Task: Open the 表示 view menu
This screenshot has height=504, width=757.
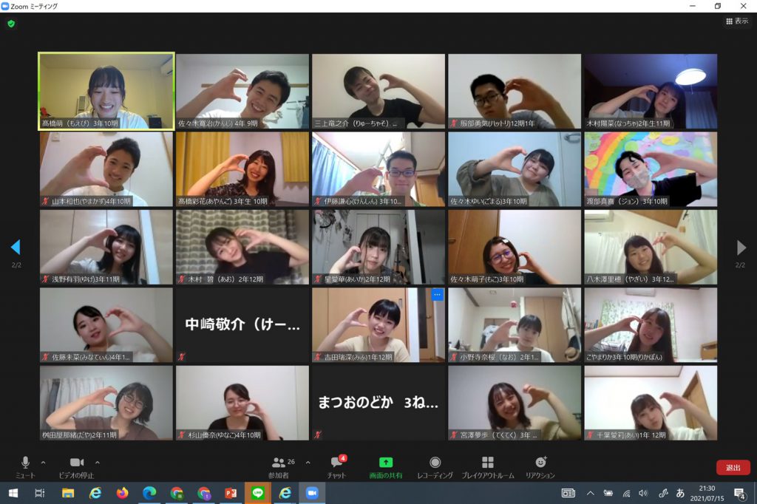Action: [x=737, y=21]
